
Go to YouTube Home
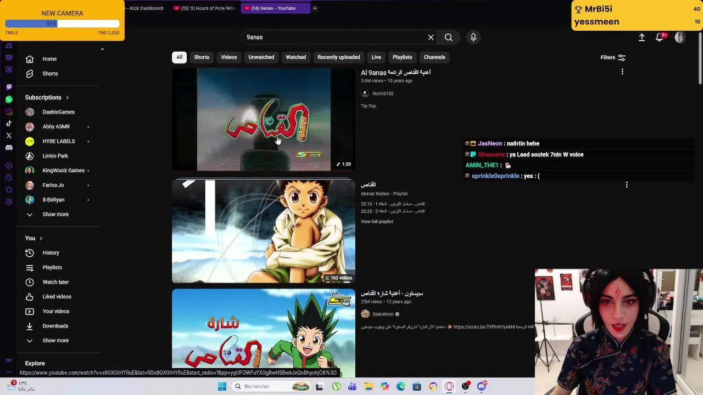49,59
